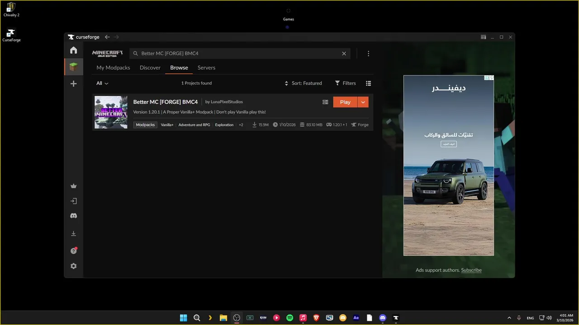Click the Minecraft Java Edition logo
The width and height of the screenshot is (579, 325).
(x=107, y=53)
